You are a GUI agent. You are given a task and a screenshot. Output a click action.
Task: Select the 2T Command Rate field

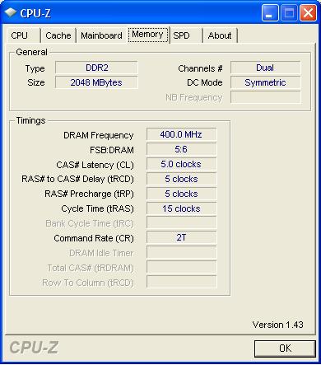181,237
